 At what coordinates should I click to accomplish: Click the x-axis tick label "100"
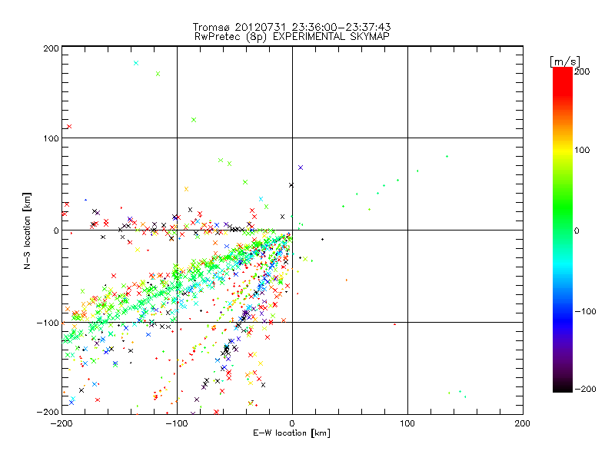[407, 423]
